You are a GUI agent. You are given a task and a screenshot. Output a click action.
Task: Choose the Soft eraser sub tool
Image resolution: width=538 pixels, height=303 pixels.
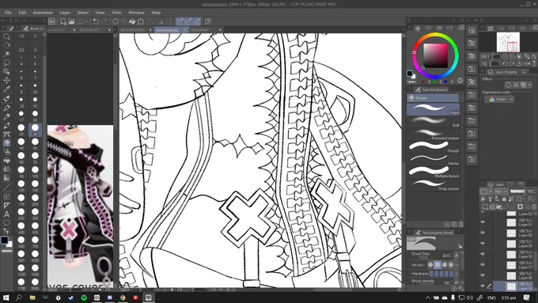[433, 121]
